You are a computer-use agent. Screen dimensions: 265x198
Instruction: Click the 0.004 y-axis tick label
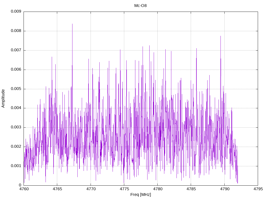(16, 108)
